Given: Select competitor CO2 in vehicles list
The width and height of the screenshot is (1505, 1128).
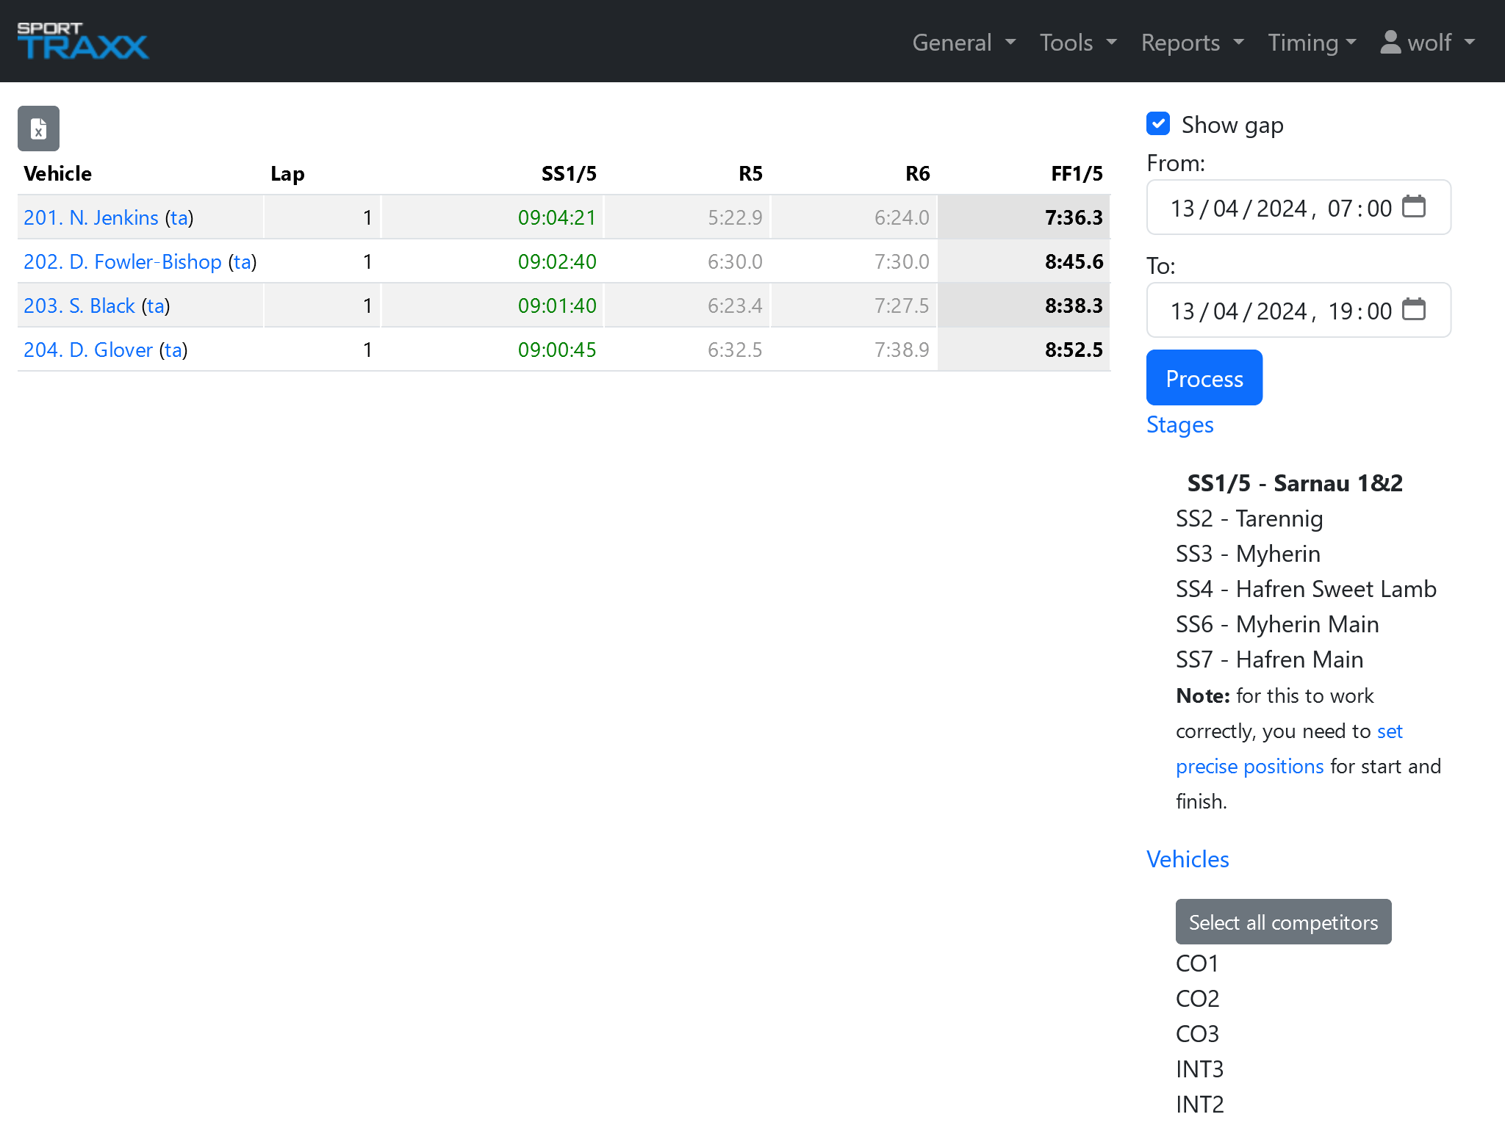Looking at the screenshot, I should coord(1198,999).
